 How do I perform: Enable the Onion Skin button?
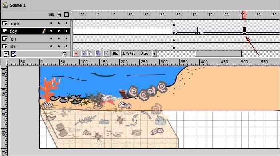point(85,53)
